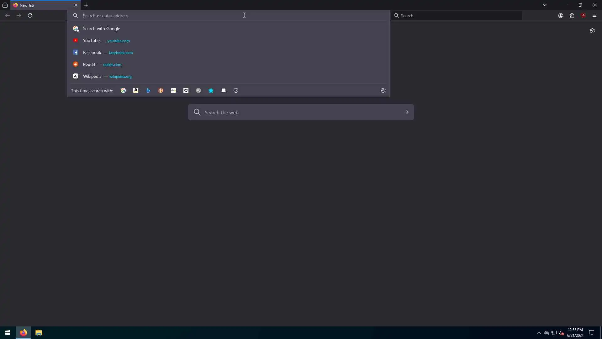The height and width of the screenshot is (339, 602).
Task: Click the Search the web field
Action: click(300, 112)
